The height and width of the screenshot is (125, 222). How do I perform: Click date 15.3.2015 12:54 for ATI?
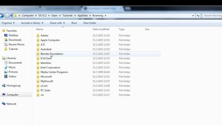click(101, 45)
